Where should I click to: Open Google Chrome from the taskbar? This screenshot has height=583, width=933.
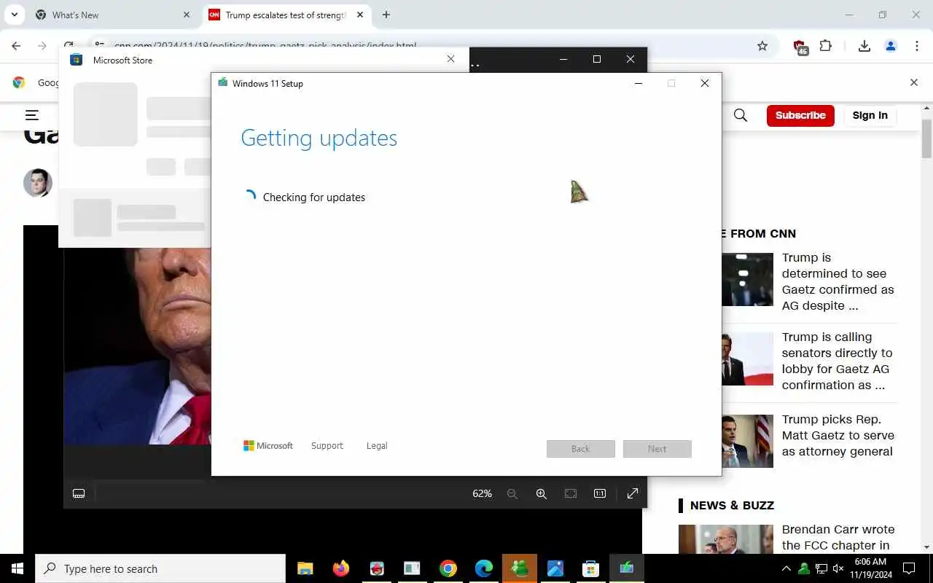tap(448, 568)
